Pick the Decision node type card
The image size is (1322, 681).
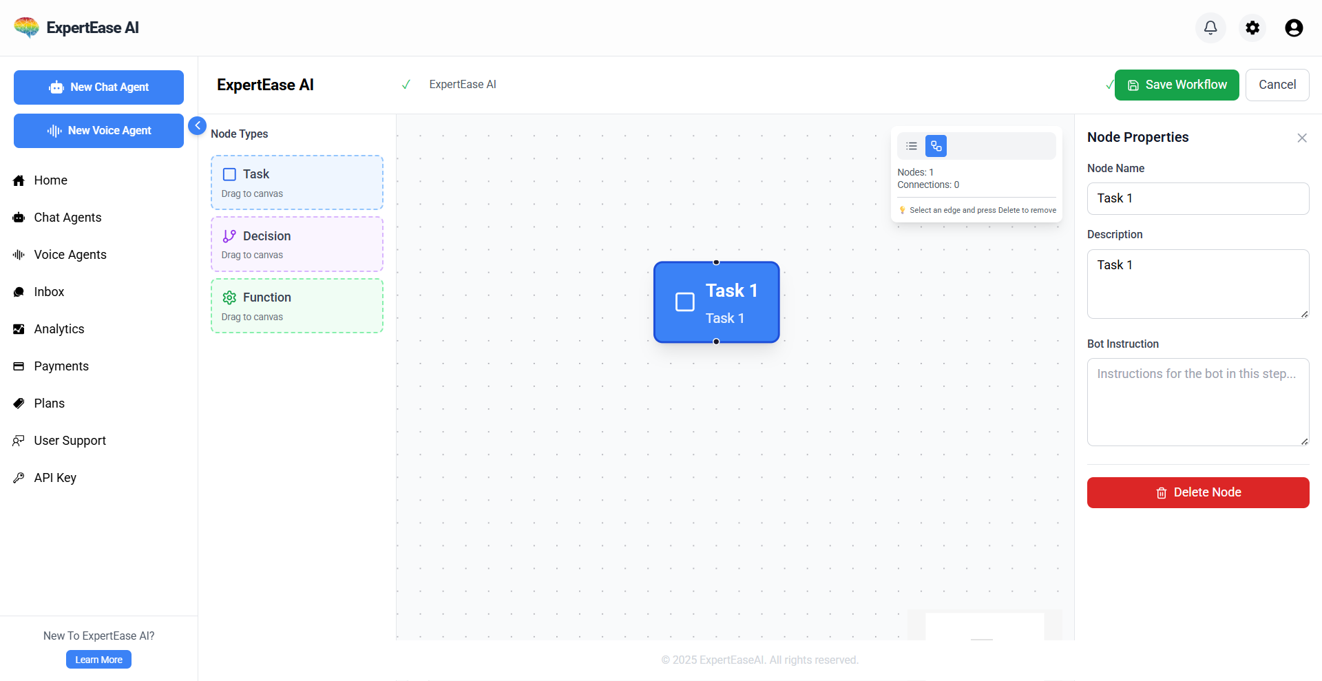point(297,244)
